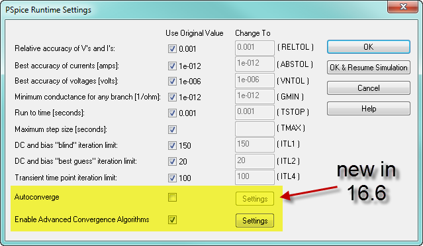This screenshot has height=246, width=423.
Task: Click the OK button
Action: [369, 47]
